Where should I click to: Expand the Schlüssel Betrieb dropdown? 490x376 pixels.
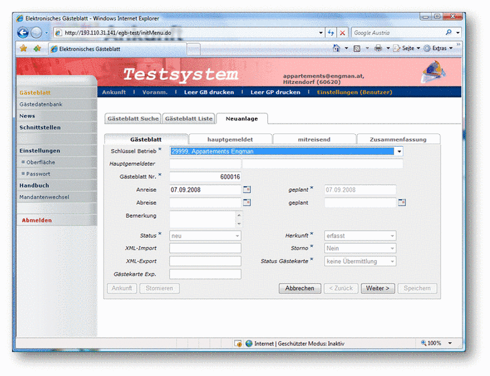click(x=399, y=151)
